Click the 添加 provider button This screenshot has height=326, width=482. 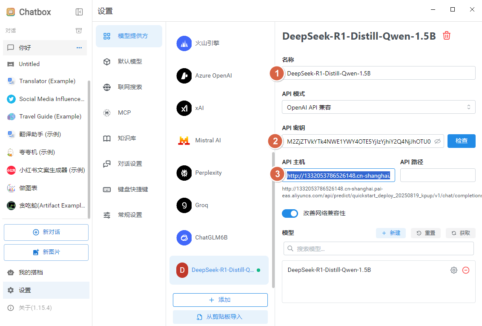point(220,300)
